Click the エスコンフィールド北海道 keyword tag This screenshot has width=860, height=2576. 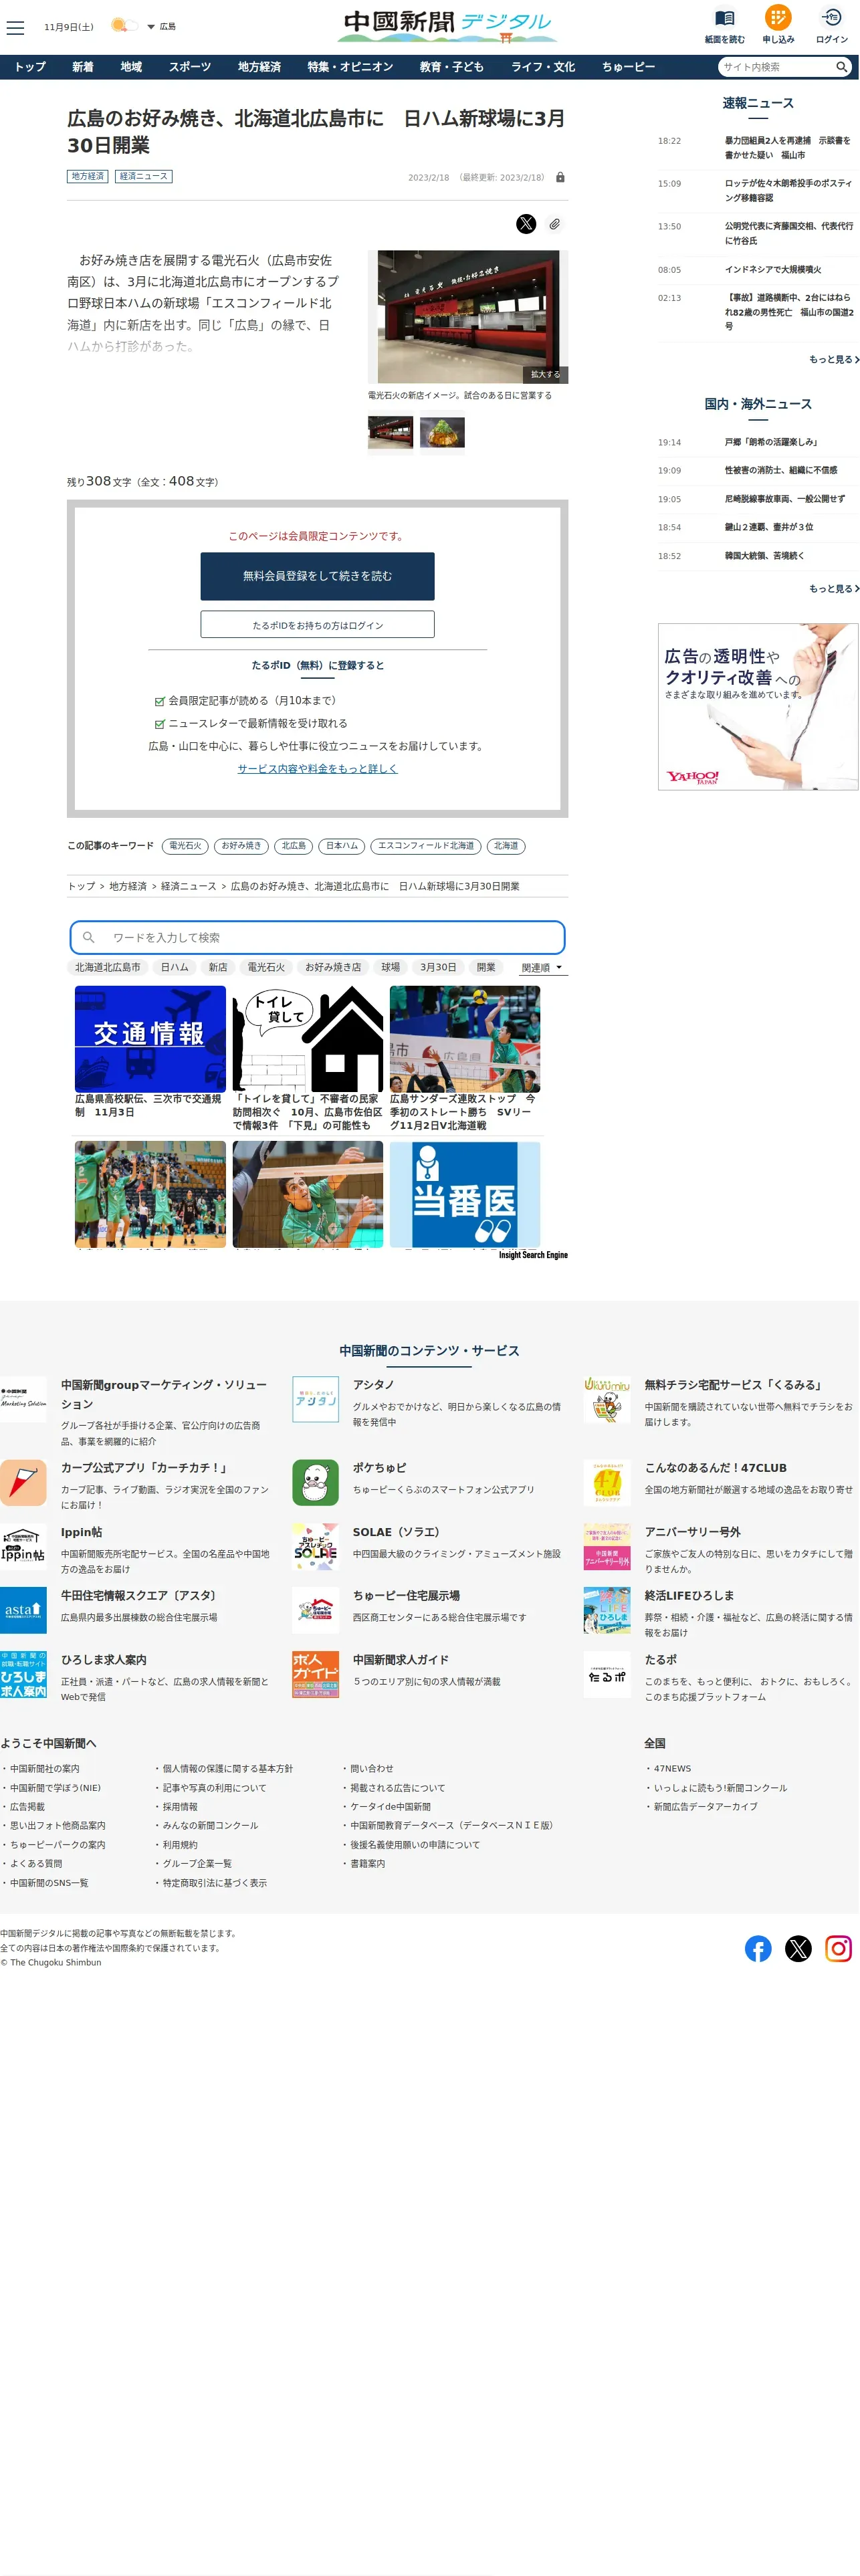(426, 846)
